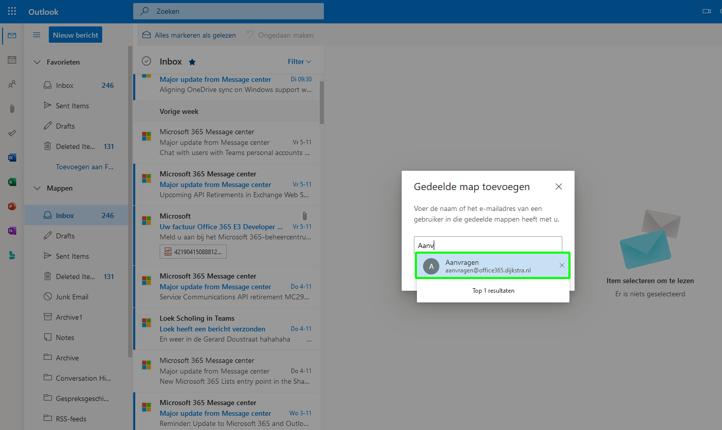Open Inbox under Mappen

pos(77,216)
